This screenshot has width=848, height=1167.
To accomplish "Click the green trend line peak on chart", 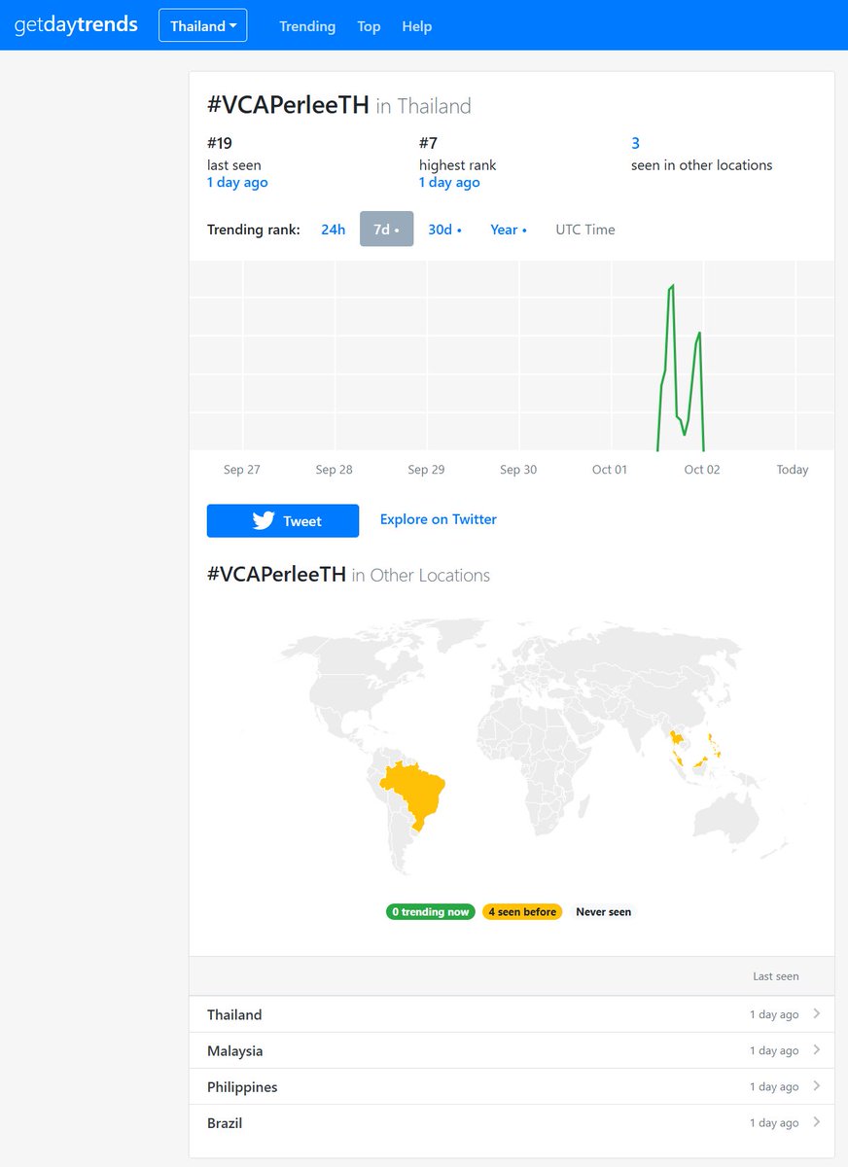I will (x=672, y=286).
